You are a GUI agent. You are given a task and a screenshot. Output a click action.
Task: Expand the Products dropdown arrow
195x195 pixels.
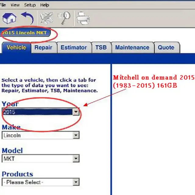tap(76, 182)
